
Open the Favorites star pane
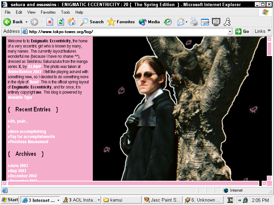(x=121, y=22)
